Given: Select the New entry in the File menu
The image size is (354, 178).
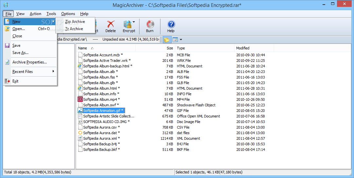Looking at the screenshot, I should click(x=30, y=22).
